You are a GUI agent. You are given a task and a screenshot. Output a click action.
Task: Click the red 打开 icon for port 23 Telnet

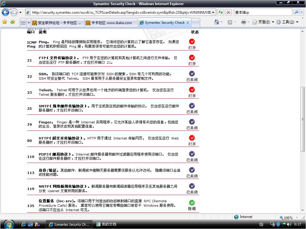click(x=192, y=90)
